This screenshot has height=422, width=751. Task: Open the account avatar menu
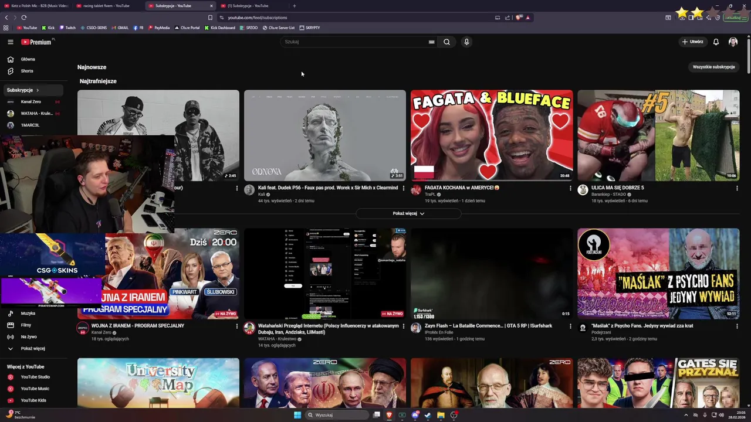click(x=733, y=42)
